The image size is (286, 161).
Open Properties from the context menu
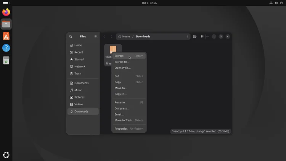(x=129, y=129)
